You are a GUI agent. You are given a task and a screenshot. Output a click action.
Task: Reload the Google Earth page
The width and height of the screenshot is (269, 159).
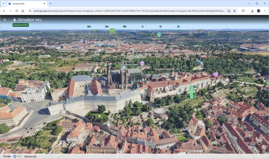point(17,11)
